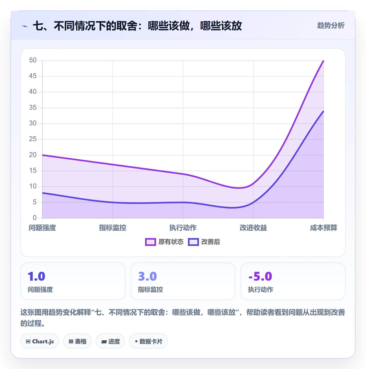Select the 数据卡片 tag chip
The height and width of the screenshot is (369, 366).
point(148,341)
